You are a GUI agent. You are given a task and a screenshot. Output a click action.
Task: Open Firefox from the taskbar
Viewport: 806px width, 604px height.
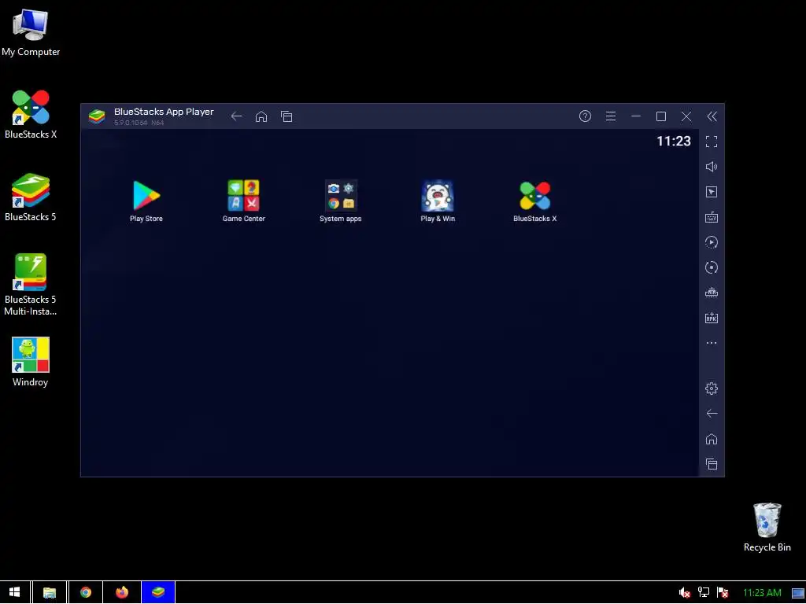[x=122, y=592]
